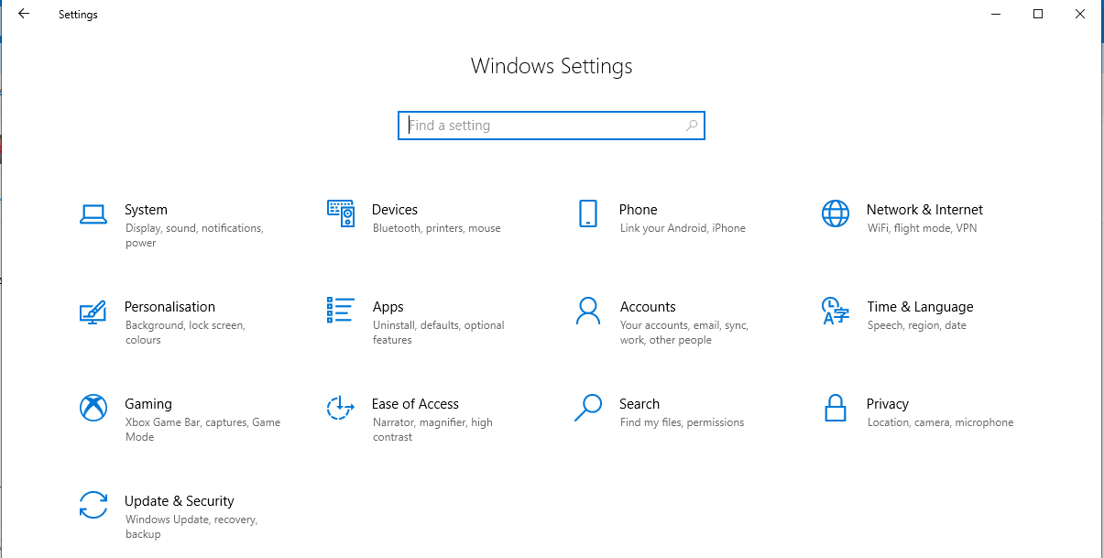1104x558 pixels.
Task: Click the Privacy label
Action: [888, 404]
